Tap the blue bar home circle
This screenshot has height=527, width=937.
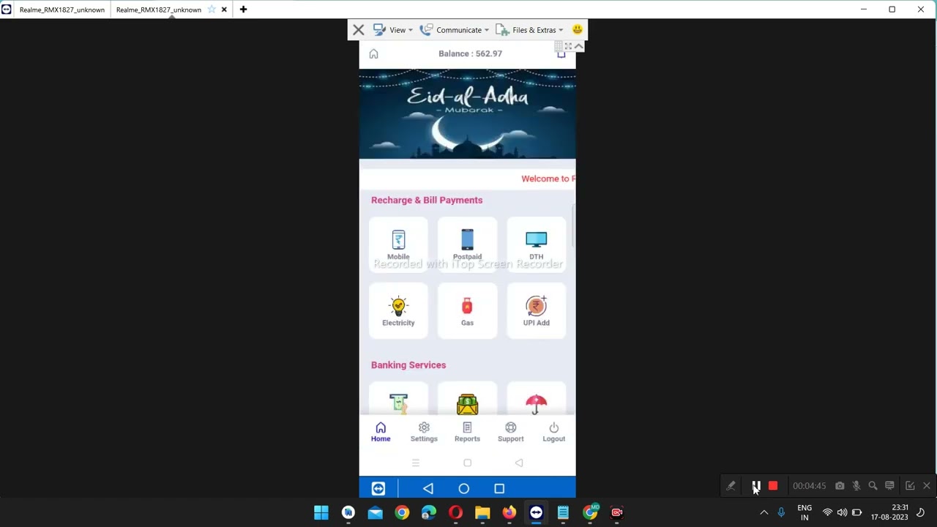coord(463,488)
